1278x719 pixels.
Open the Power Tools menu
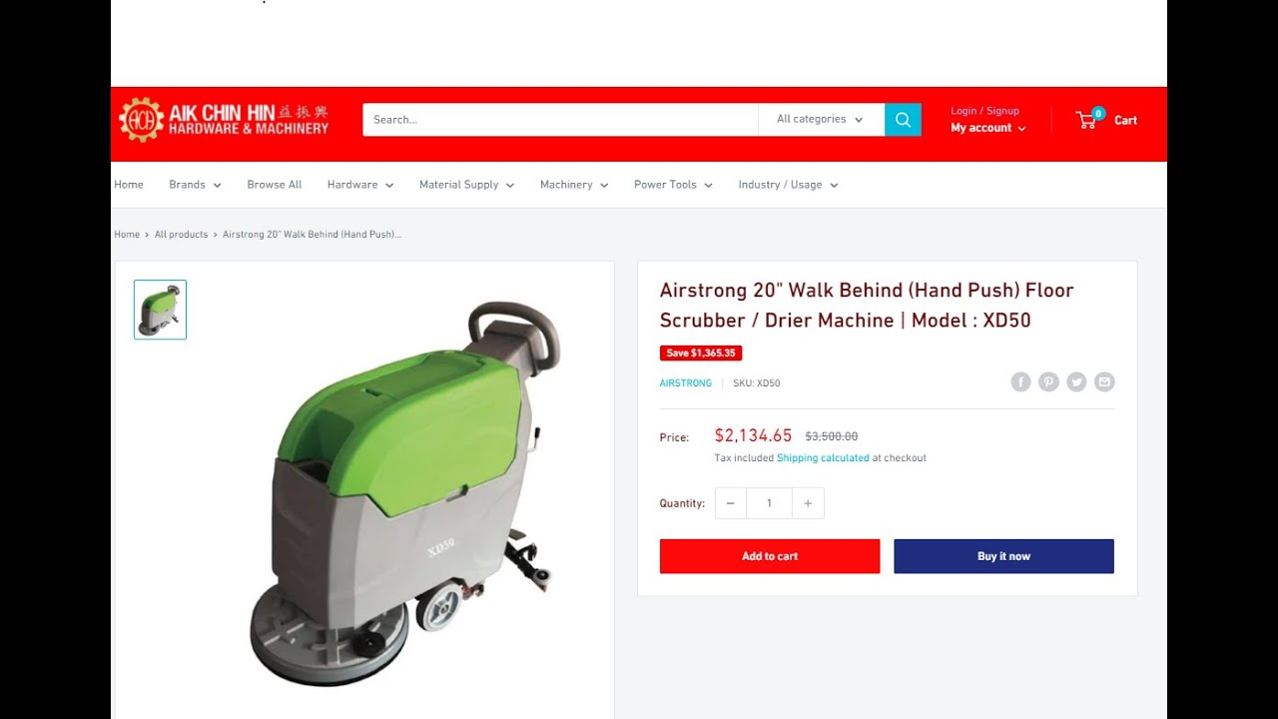pyautogui.click(x=673, y=185)
